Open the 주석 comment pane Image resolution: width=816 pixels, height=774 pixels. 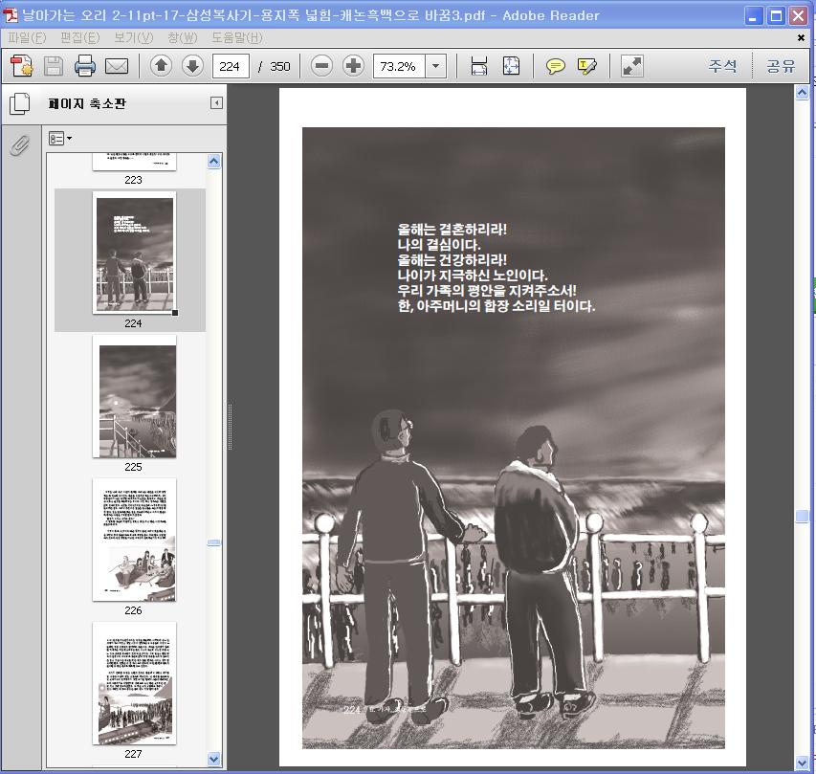pos(722,66)
